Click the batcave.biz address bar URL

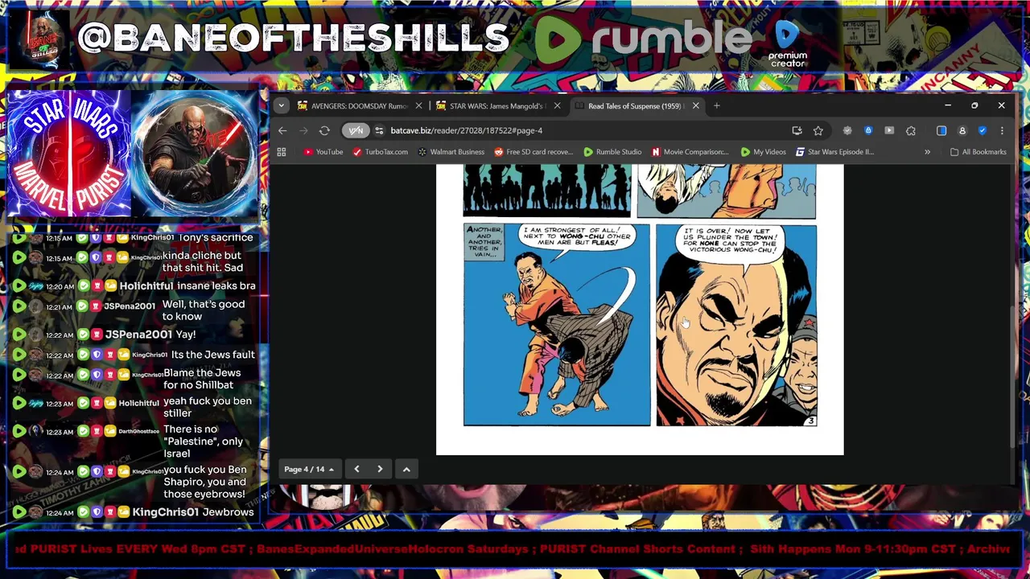click(467, 130)
